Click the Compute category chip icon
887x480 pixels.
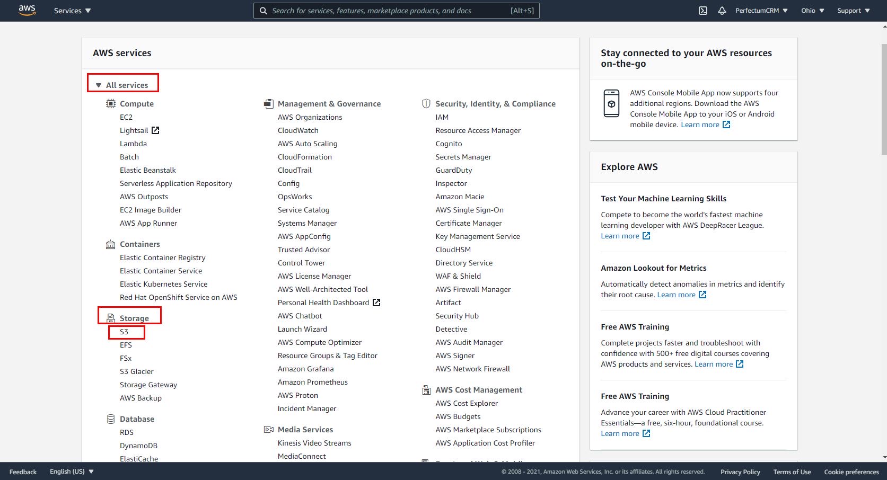pos(111,104)
